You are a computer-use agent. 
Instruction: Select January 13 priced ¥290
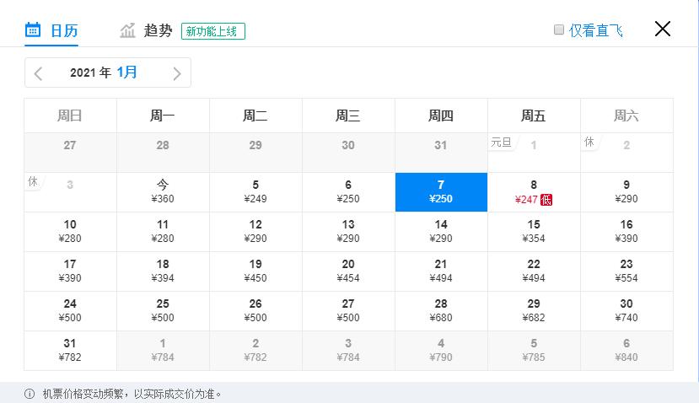348,232
